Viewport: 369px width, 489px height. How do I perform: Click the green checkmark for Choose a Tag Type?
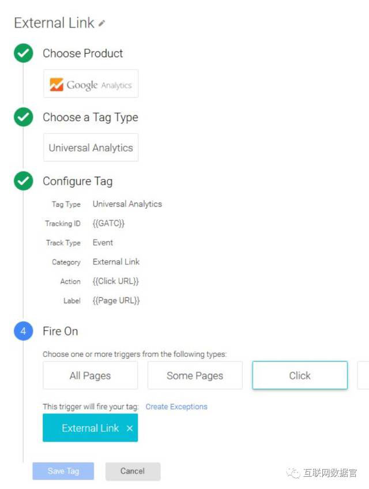[24, 118]
